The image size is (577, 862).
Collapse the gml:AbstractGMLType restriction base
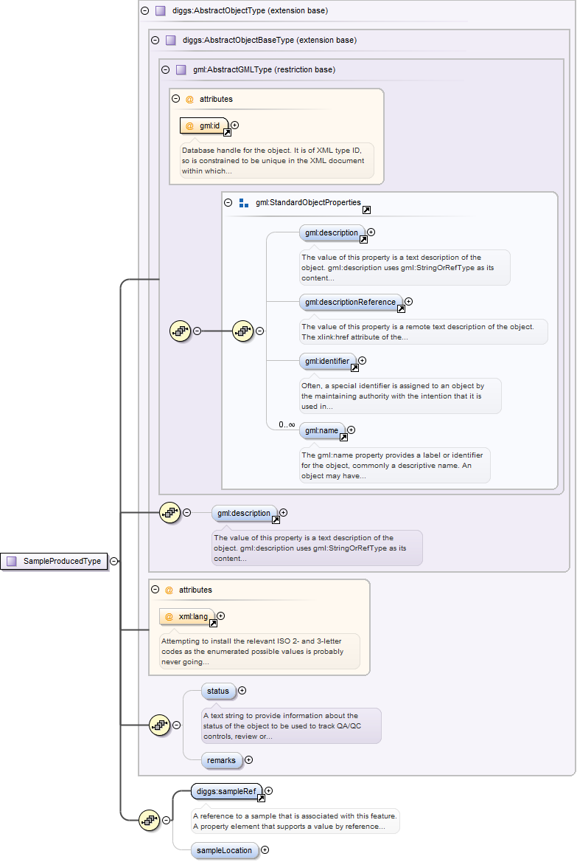click(165, 70)
